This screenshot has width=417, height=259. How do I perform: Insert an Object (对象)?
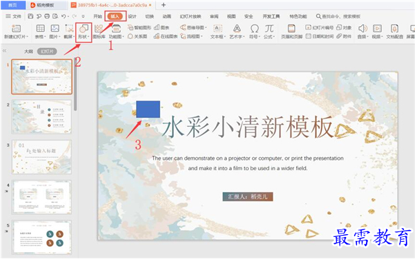tap(344, 28)
